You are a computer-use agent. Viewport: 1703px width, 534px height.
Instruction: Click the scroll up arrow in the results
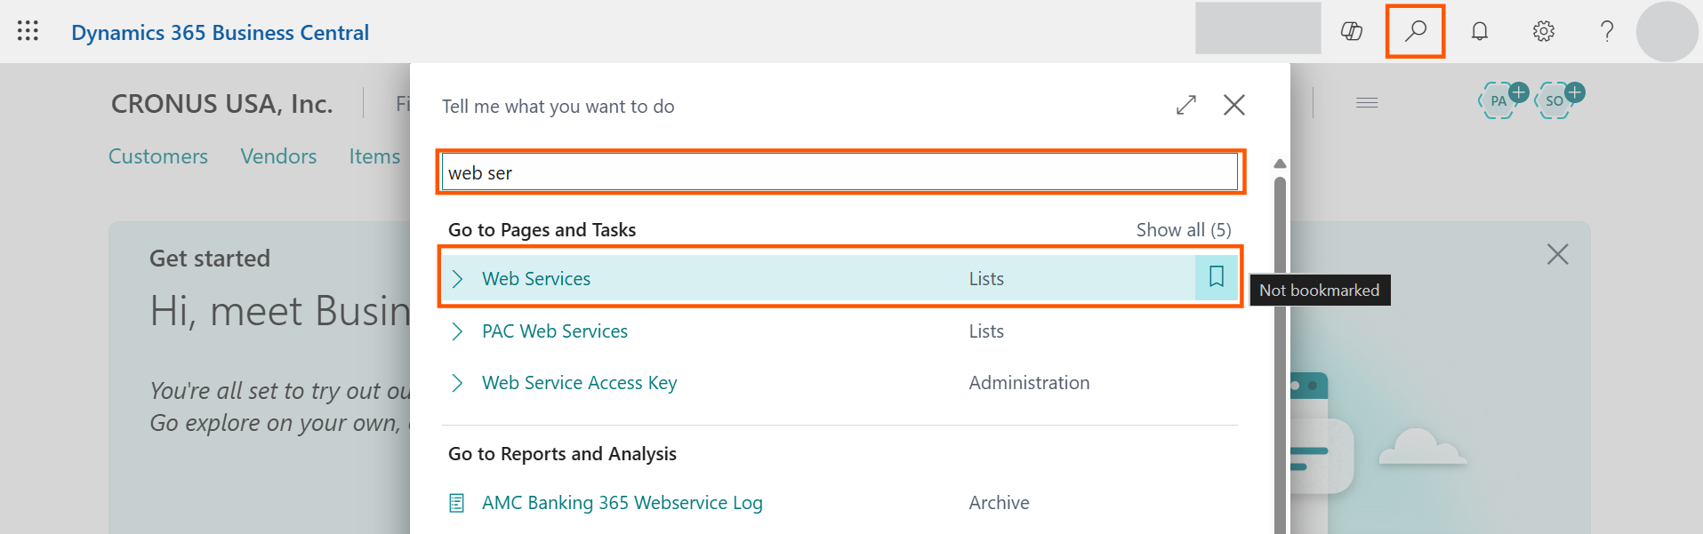pos(1280,163)
